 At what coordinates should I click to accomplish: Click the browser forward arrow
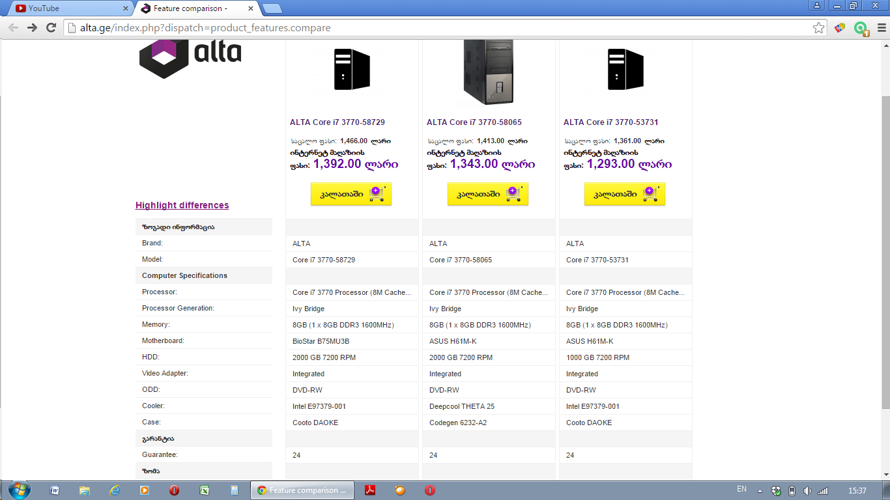[x=32, y=28]
